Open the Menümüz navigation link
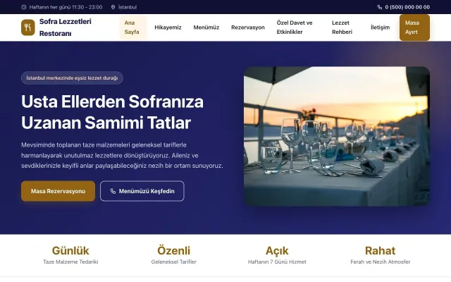 pyautogui.click(x=206, y=27)
